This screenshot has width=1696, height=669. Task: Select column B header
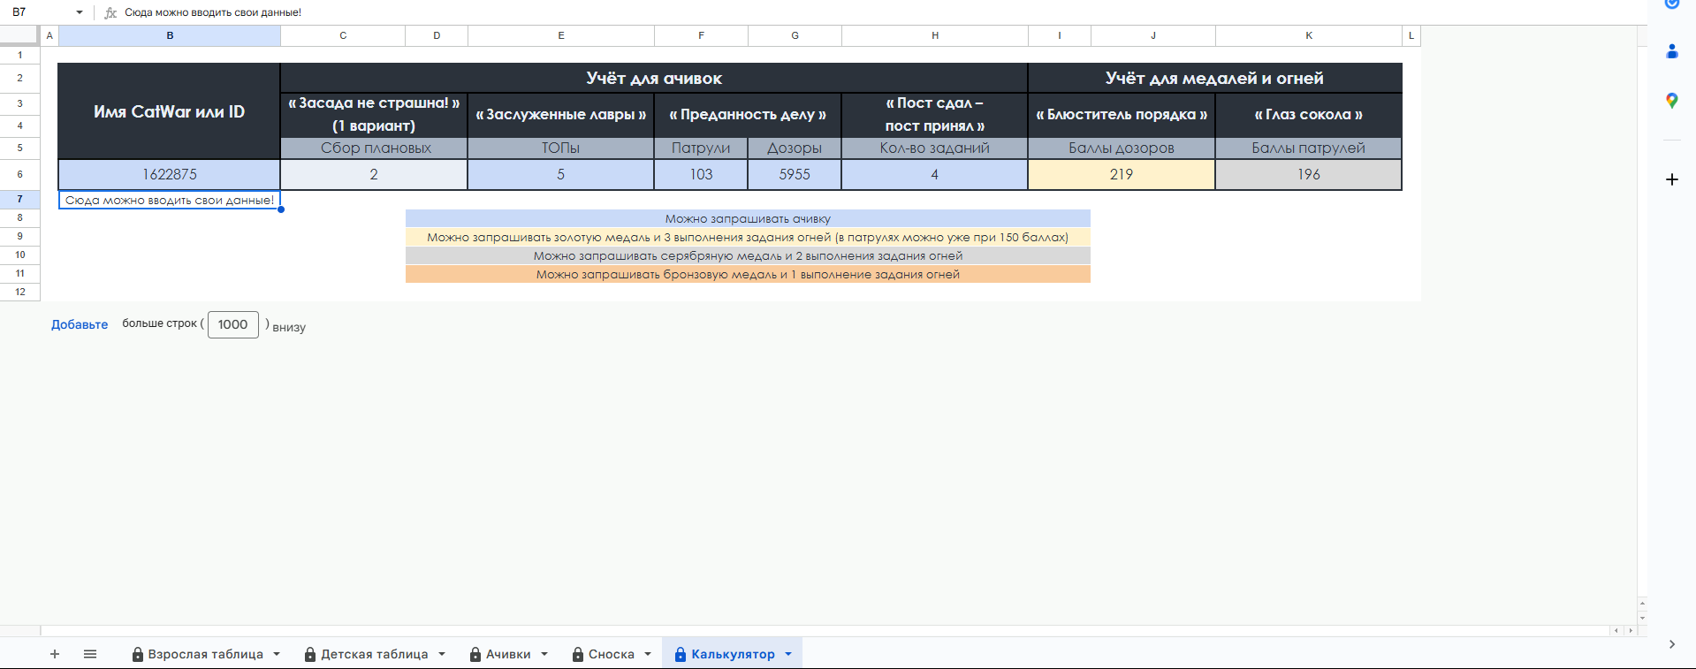(170, 35)
